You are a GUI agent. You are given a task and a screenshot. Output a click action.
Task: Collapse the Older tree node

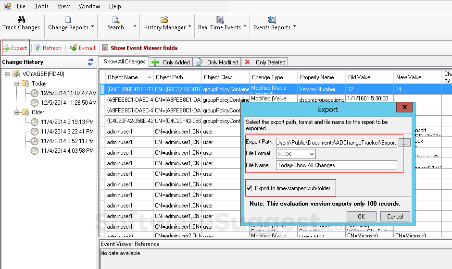(16, 112)
